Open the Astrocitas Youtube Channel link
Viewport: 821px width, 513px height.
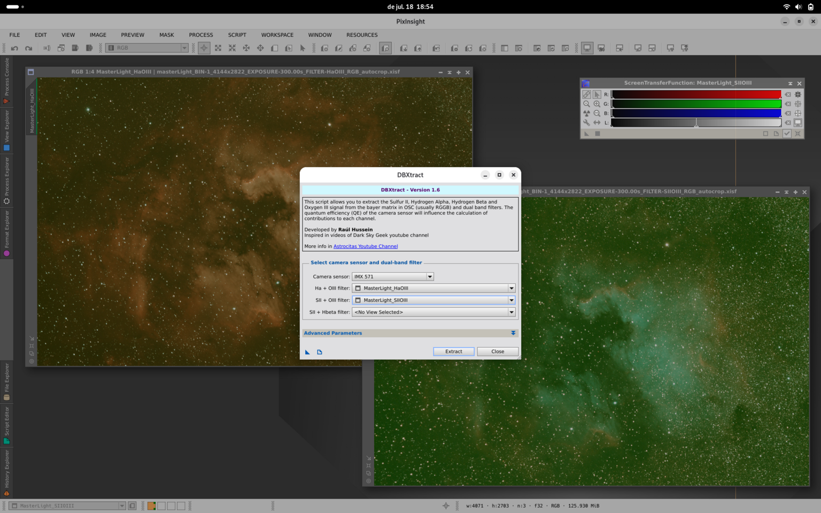coord(366,246)
